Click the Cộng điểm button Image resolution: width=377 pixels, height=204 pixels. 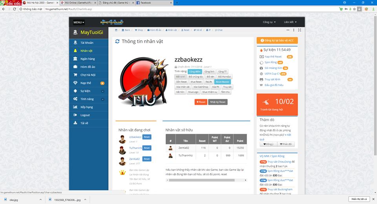194,72
